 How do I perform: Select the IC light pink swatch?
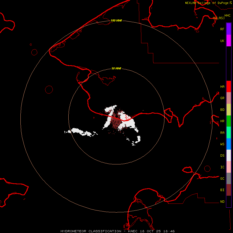(x=229, y=167)
